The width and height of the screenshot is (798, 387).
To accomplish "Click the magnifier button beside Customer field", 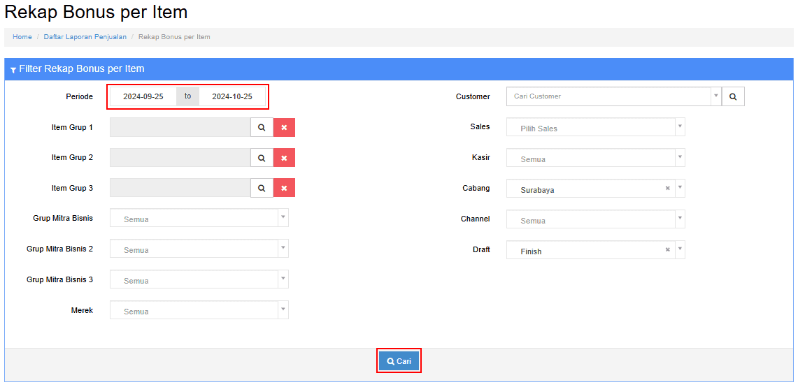I will (x=733, y=96).
